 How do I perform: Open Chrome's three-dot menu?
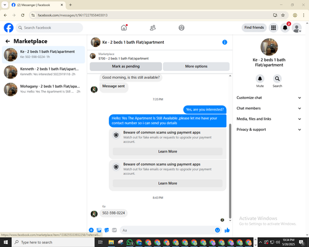point(303,15)
